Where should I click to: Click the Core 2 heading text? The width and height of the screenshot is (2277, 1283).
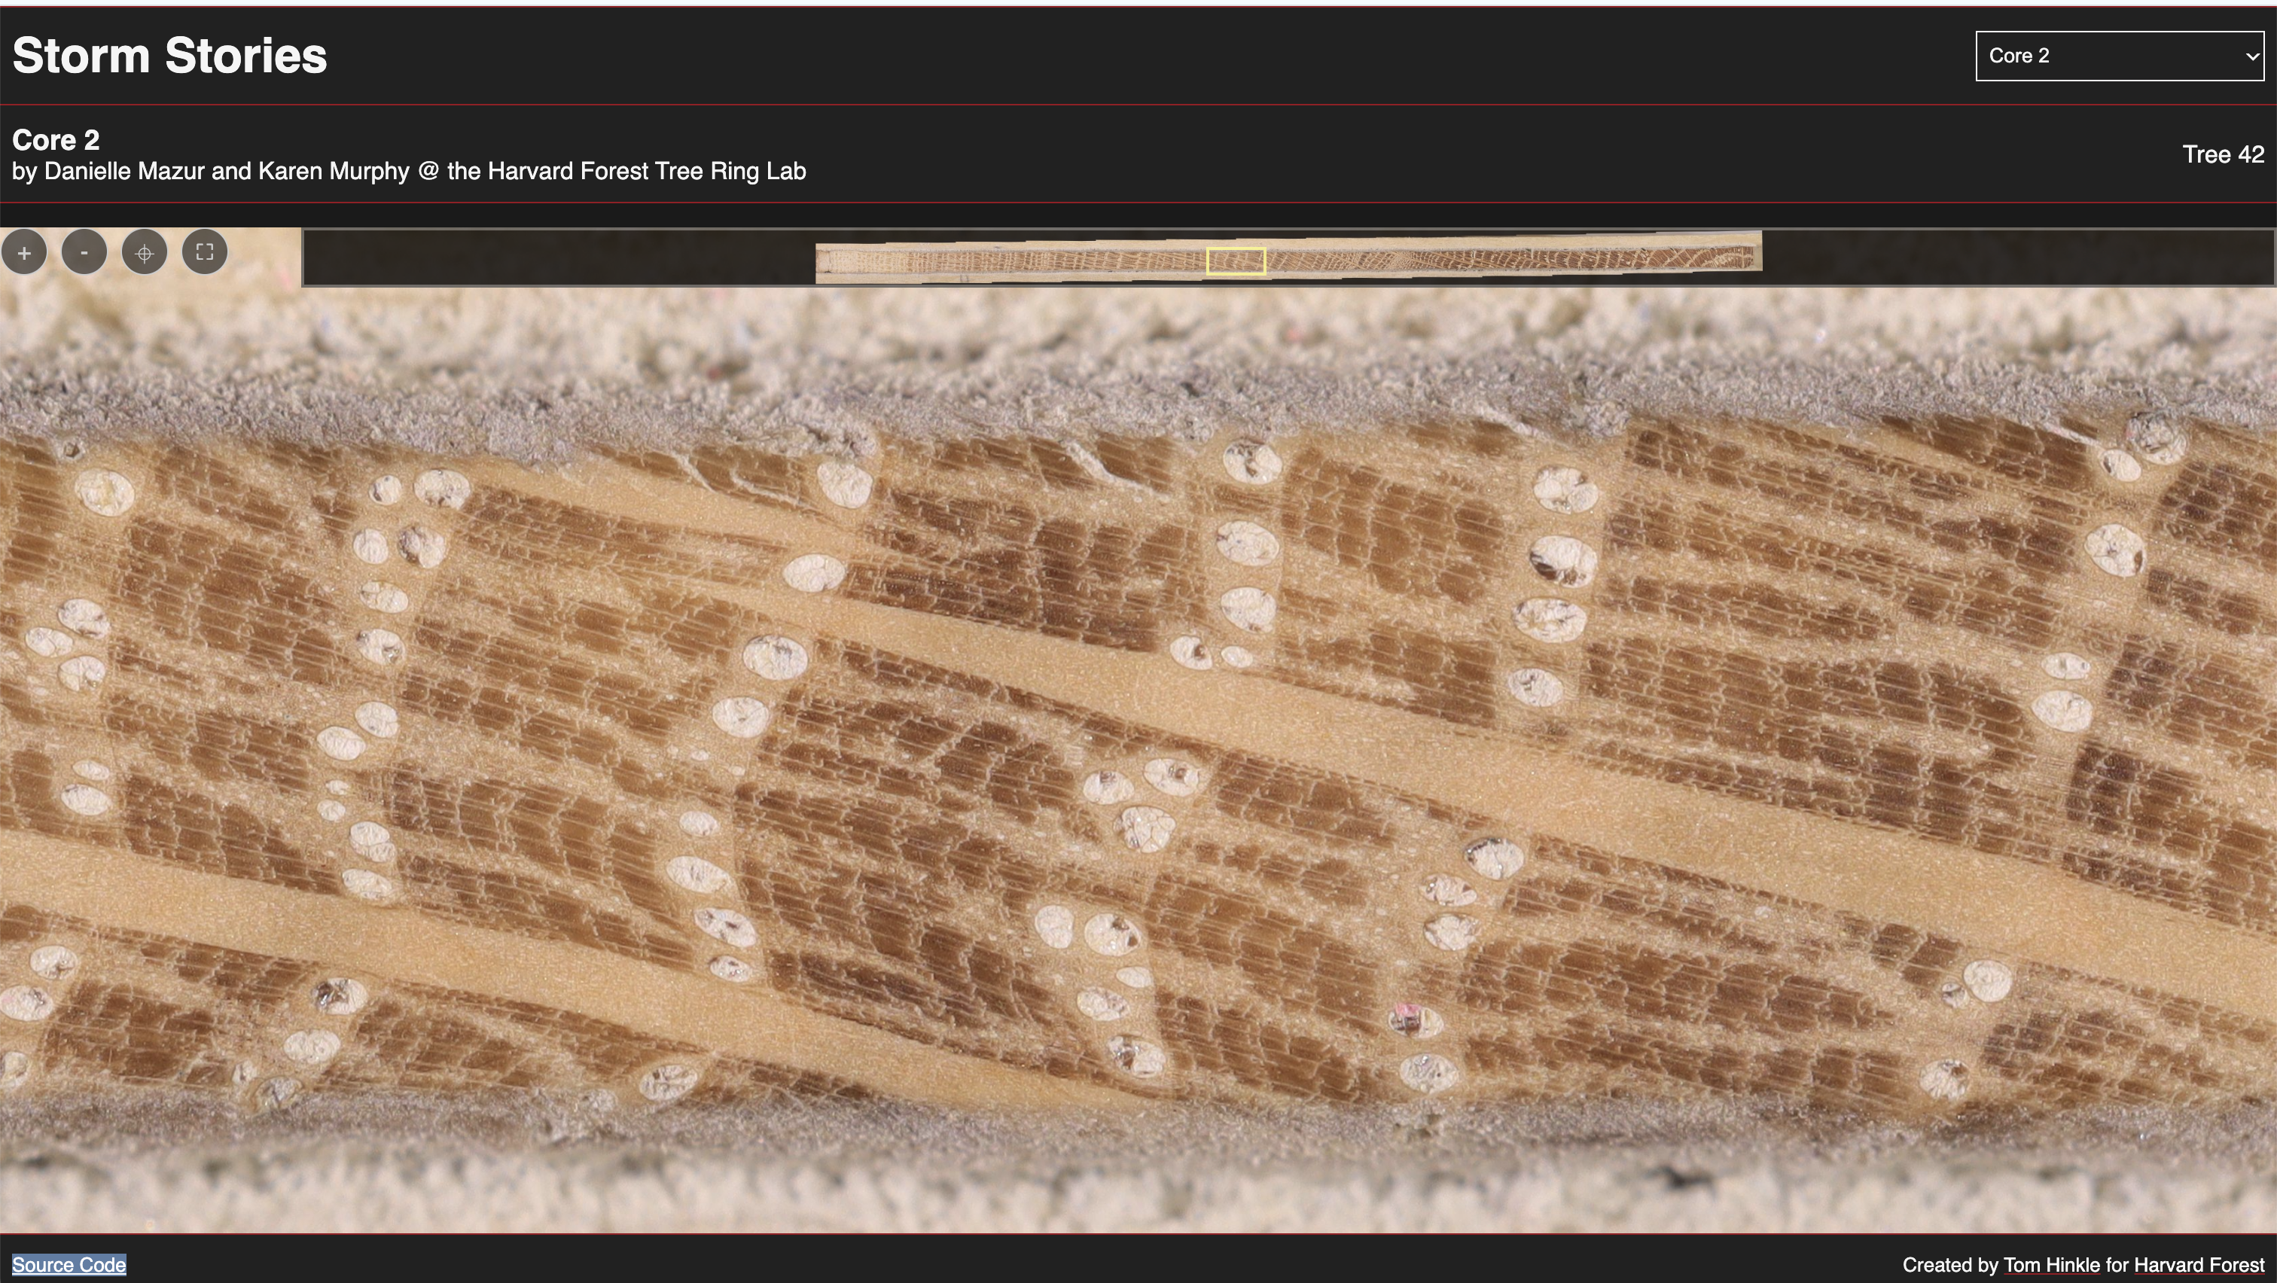56,139
